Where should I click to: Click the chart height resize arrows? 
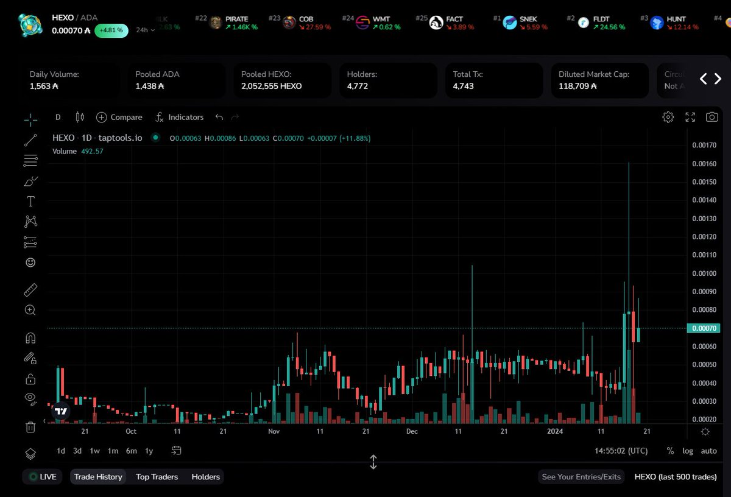[x=373, y=462]
